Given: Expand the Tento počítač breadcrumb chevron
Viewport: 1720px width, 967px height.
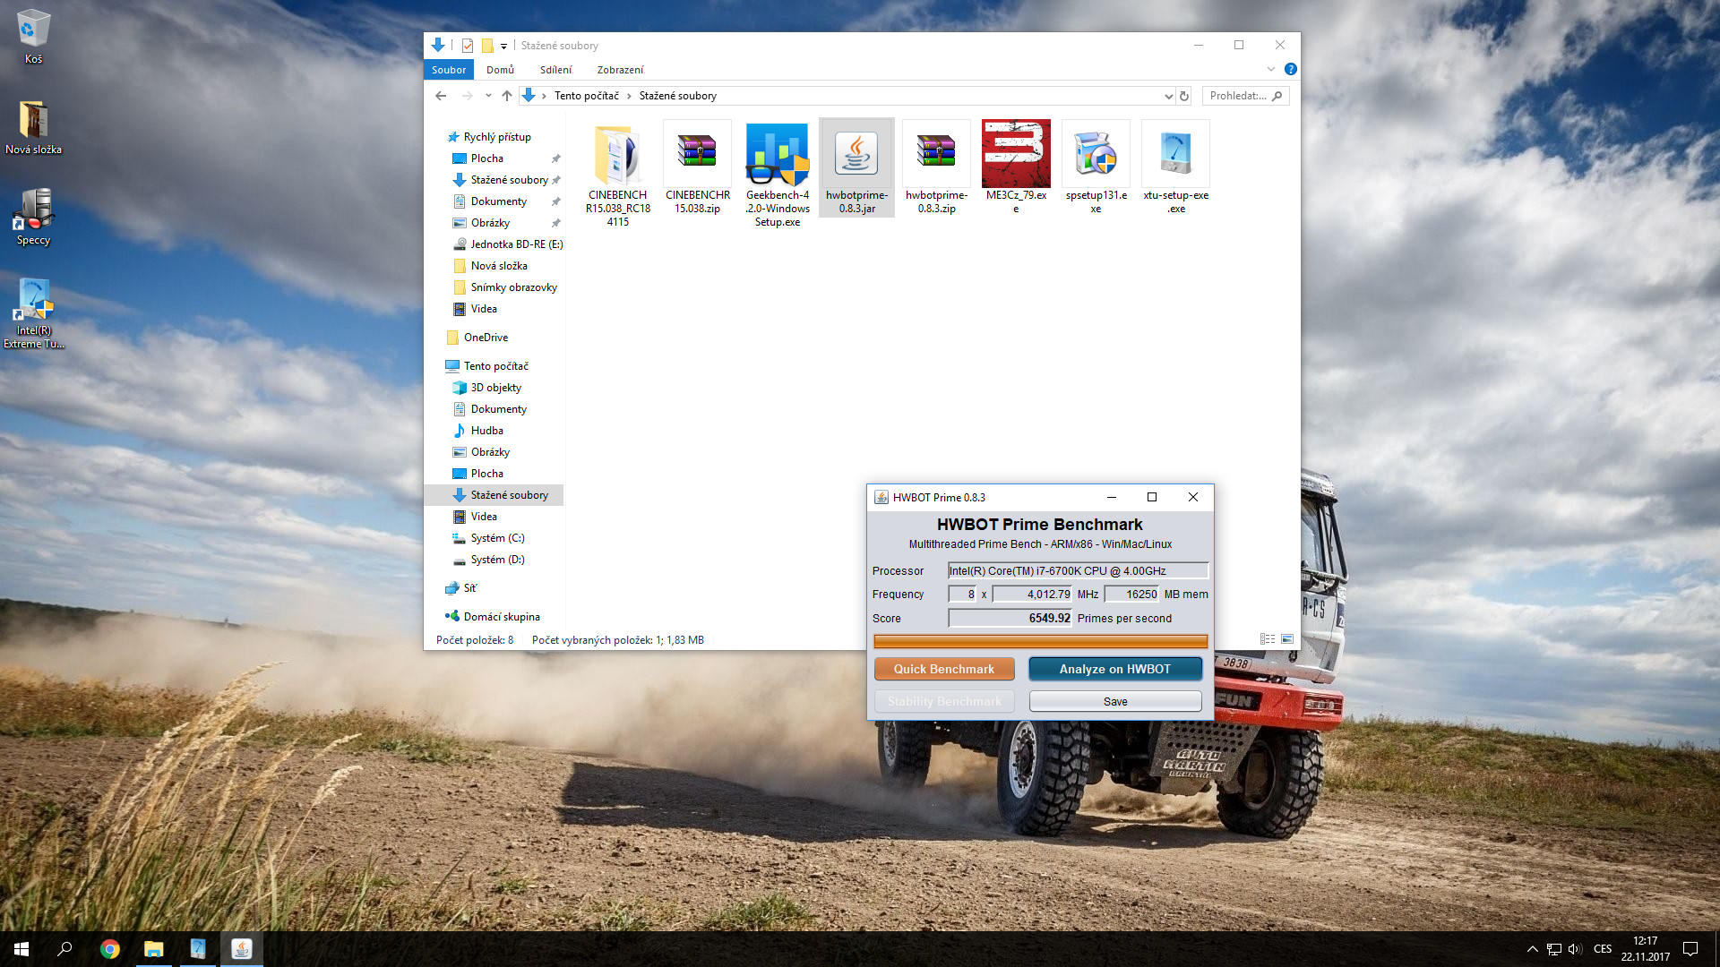Looking at the screenshot, I should pos(629,96).
